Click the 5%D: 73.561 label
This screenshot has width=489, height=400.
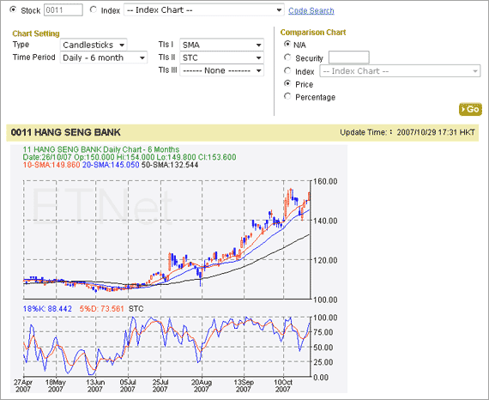click(102, 309)
